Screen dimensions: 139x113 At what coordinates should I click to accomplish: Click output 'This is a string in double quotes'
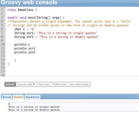34,110
